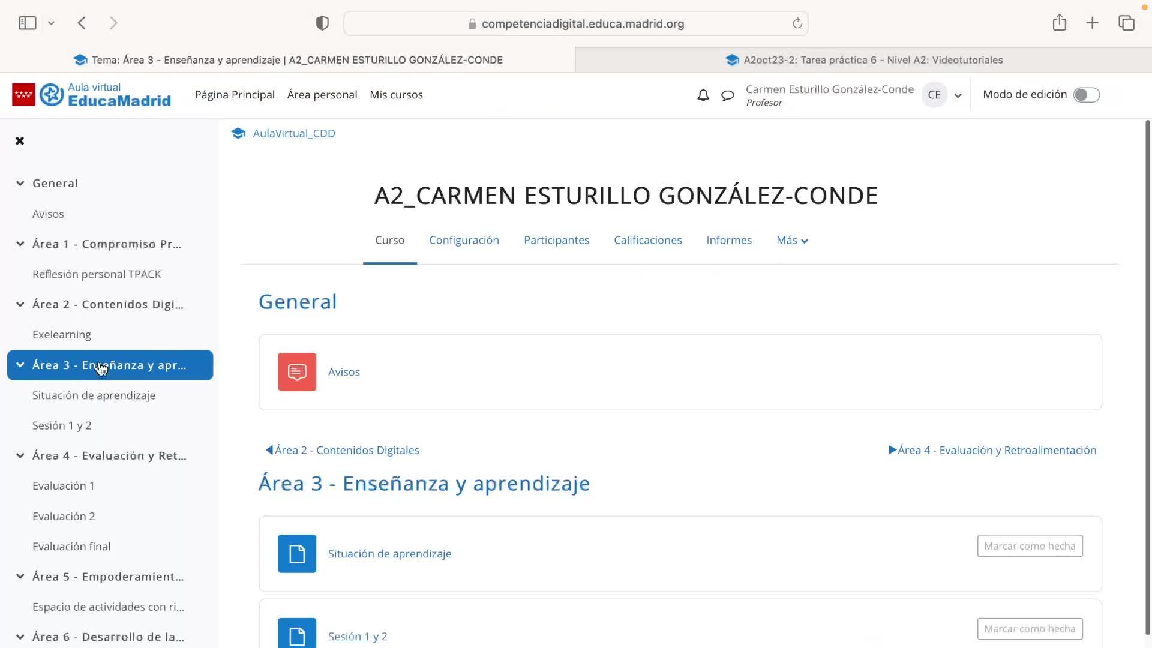The height and width of the screenshot is (648, 1152).
Task: Click the Situación de aprendizaje page icon
Action: pyautogui.click(x=297, y=553)
